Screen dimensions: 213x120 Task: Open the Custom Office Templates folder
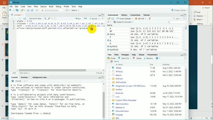click(x=126, y=100)
